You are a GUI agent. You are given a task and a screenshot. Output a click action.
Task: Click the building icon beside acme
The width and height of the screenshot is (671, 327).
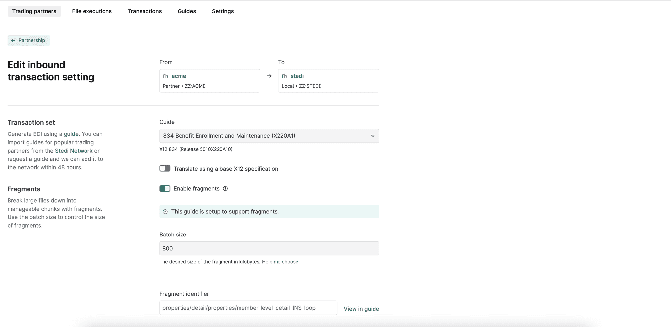[166, 76]
